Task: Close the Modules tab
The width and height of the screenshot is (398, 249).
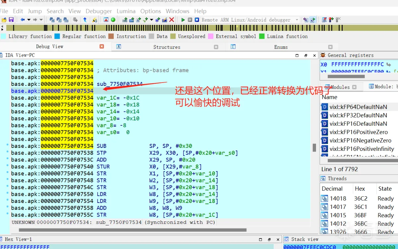Action: point(354,87)
